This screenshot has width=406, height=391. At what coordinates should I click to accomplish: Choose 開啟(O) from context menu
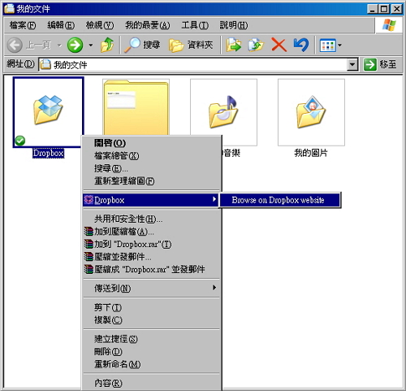[x=152, y=143]
